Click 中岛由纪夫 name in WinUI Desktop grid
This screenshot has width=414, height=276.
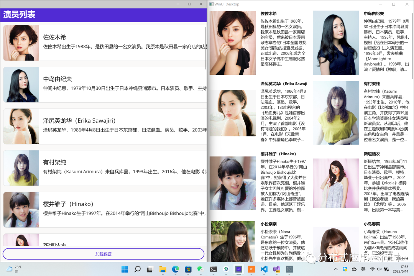click(374, 13)
